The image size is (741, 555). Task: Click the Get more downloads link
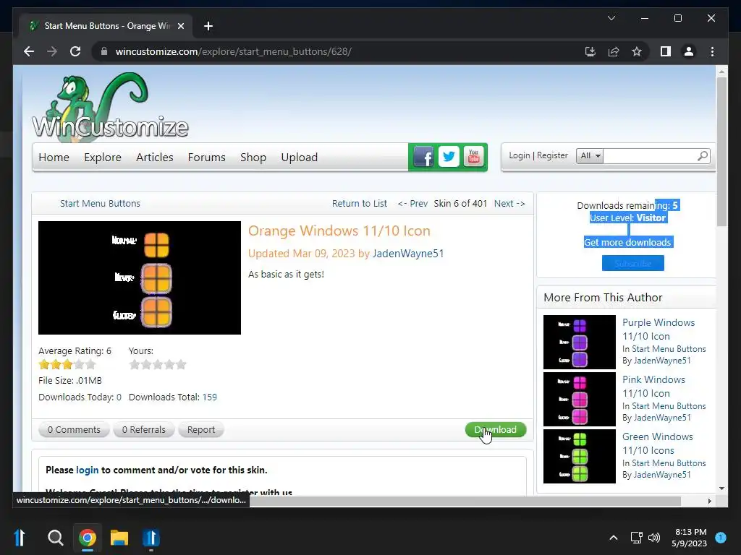coord(627,242)
